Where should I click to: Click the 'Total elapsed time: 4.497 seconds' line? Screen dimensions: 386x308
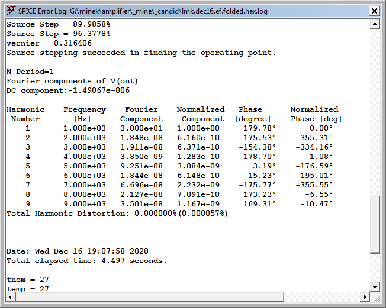tap(86, 261)
